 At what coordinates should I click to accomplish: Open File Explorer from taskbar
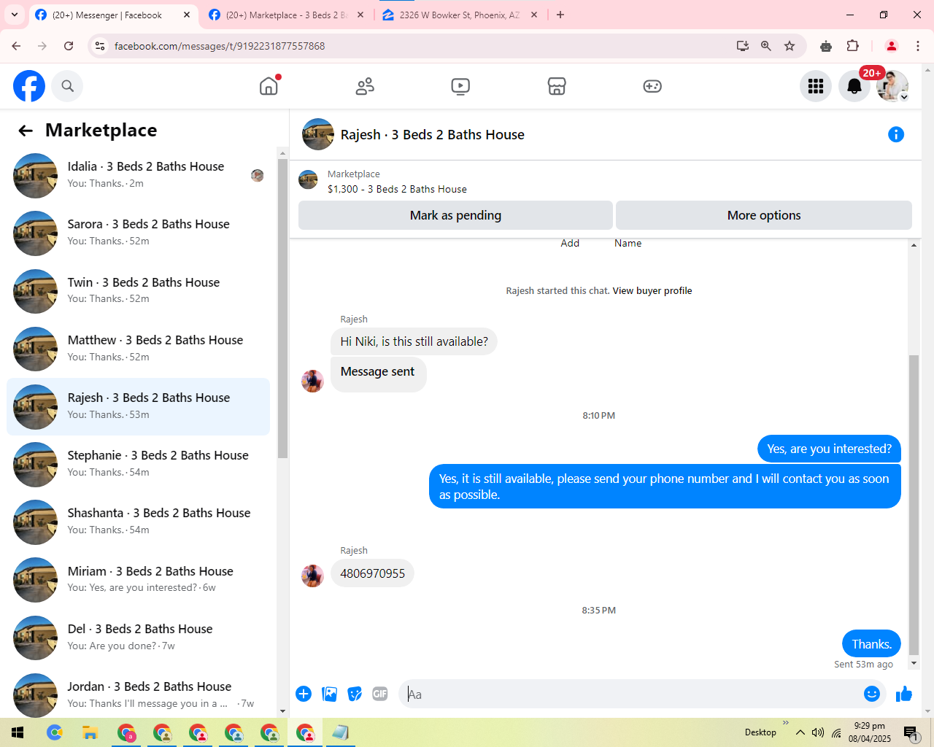tap(90, 732)
